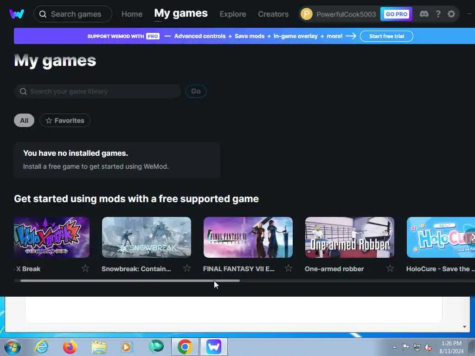475x356 pixels.
Task: Open the help question mark icon
Action: [x=438, y=14]
